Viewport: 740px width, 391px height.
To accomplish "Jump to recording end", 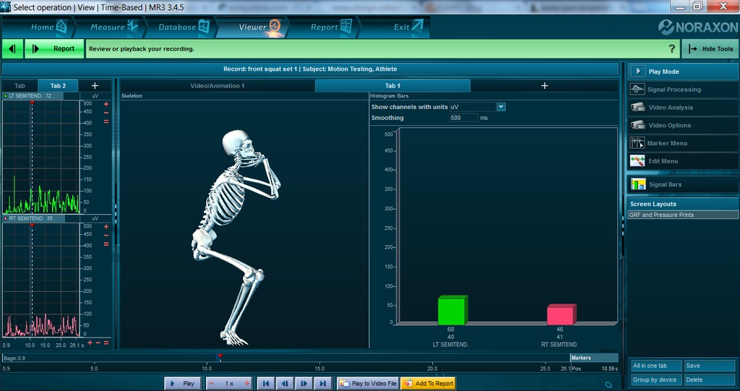I will pyautogui.click(x=322, y=384).
